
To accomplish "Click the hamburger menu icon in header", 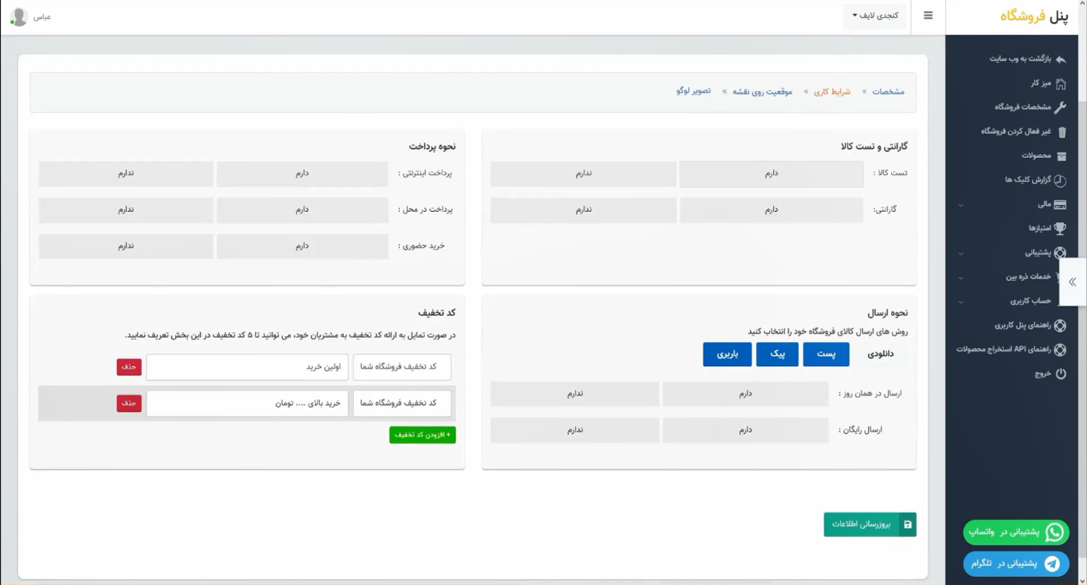I will (x=927, y=16).
